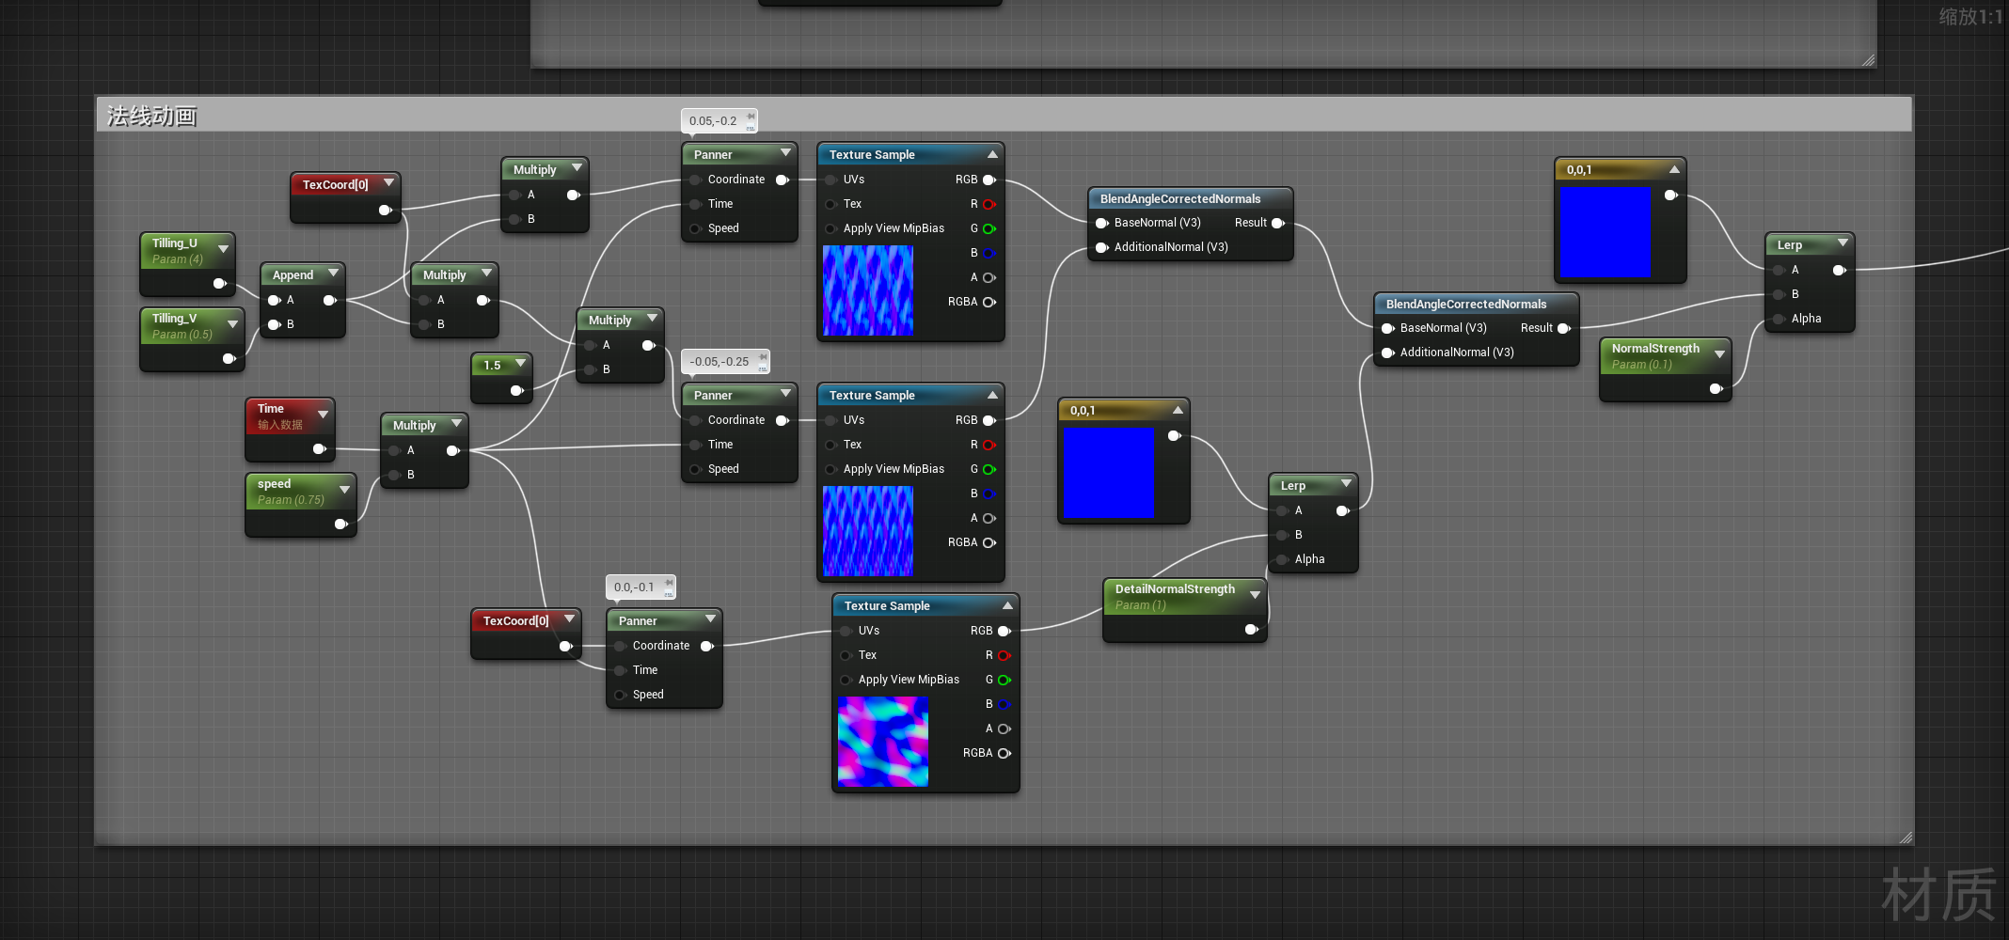The height and width of the screenshot is (940, 2009).
Task: Expand the speed parameter node arrow
Action: (344, 490)
